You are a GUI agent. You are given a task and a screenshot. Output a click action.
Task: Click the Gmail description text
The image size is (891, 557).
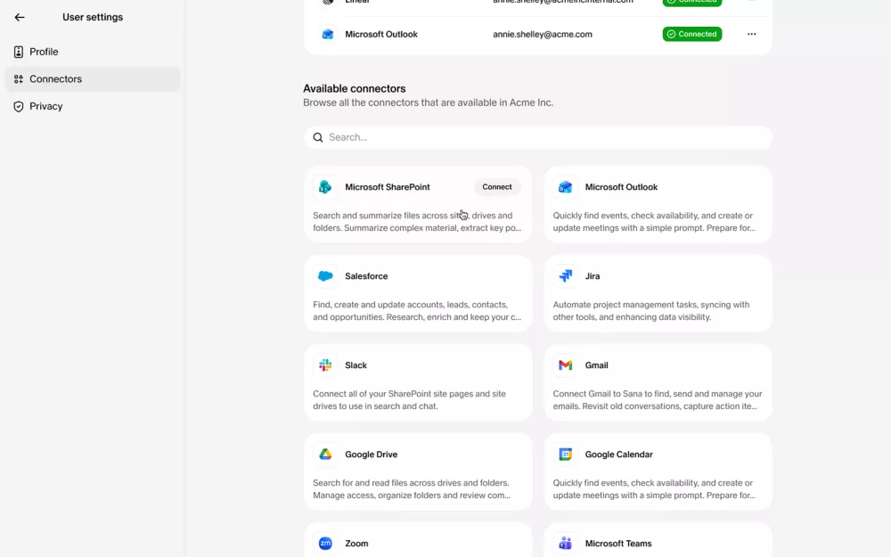pos(658,400)
